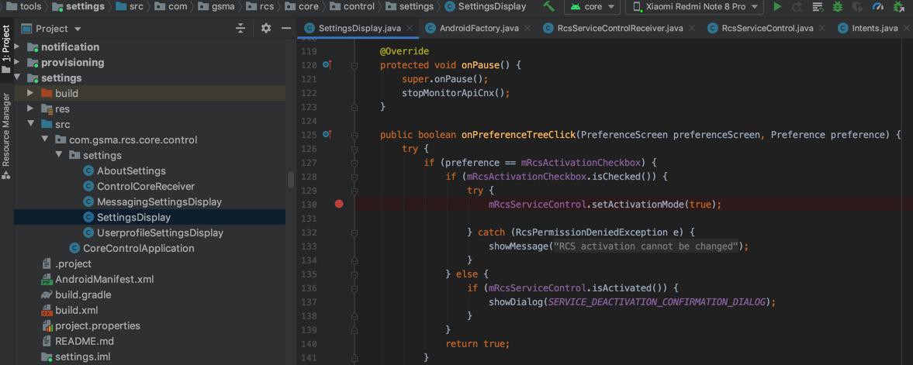
Task: Open Project panel gear settings
Action: tap(266, 28)
